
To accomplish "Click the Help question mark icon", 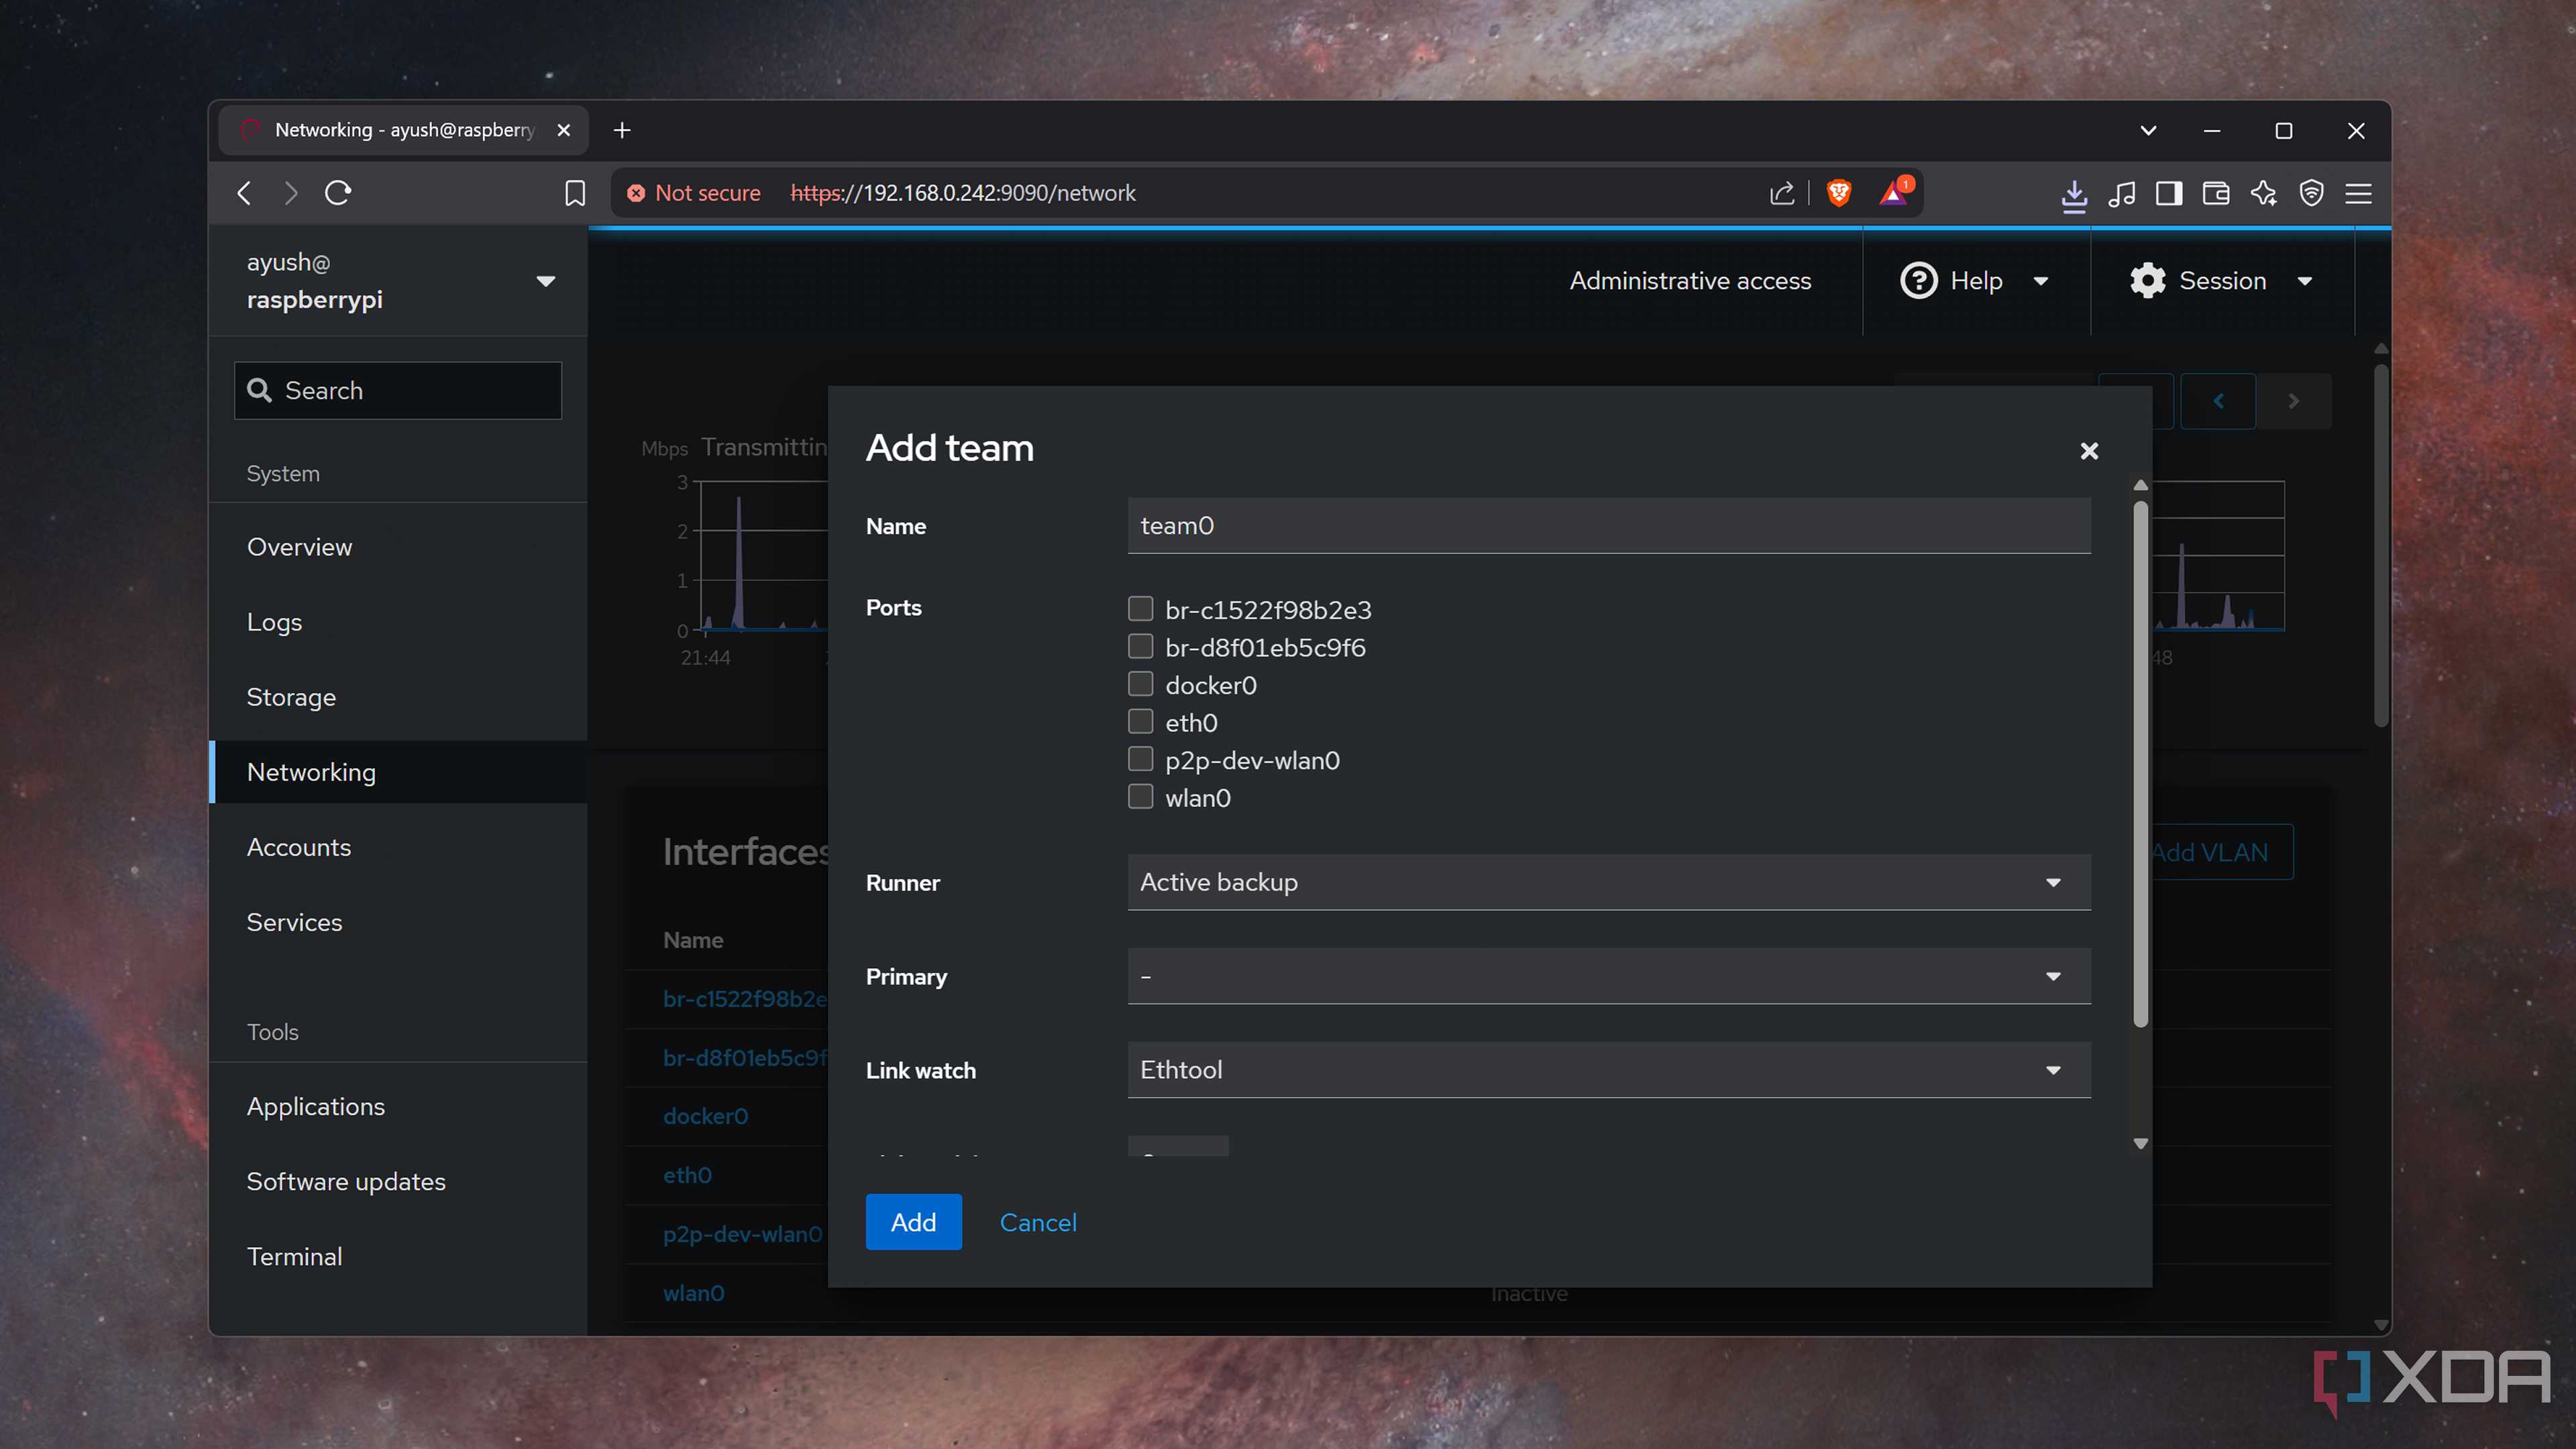I will point(1918,281).
